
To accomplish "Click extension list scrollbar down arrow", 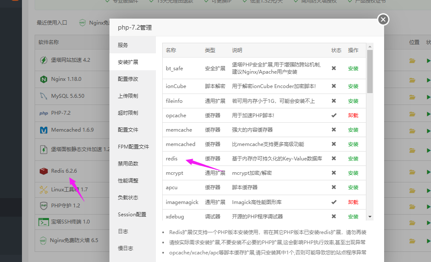I will click(370, 217).
